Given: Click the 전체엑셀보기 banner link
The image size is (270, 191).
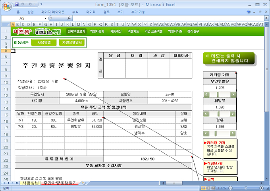Looking at the screenshot, I should click(x=76, y=31).
